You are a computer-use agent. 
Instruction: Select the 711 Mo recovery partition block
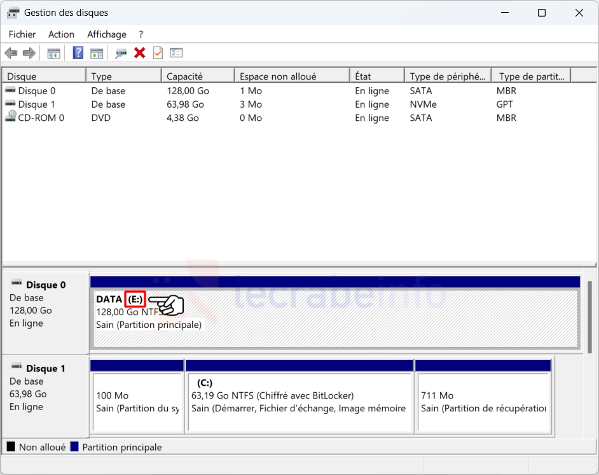(x=483, y=401)
